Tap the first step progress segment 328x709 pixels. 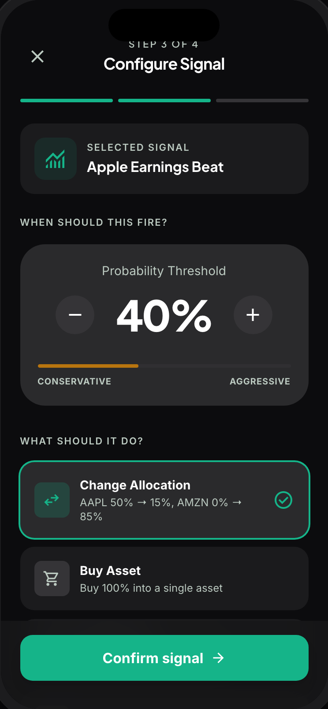(67, 101)
